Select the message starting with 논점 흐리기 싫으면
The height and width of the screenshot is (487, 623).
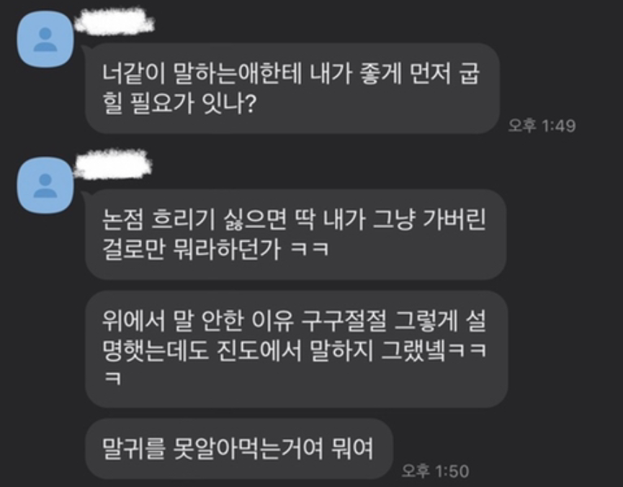click(296, 235)
